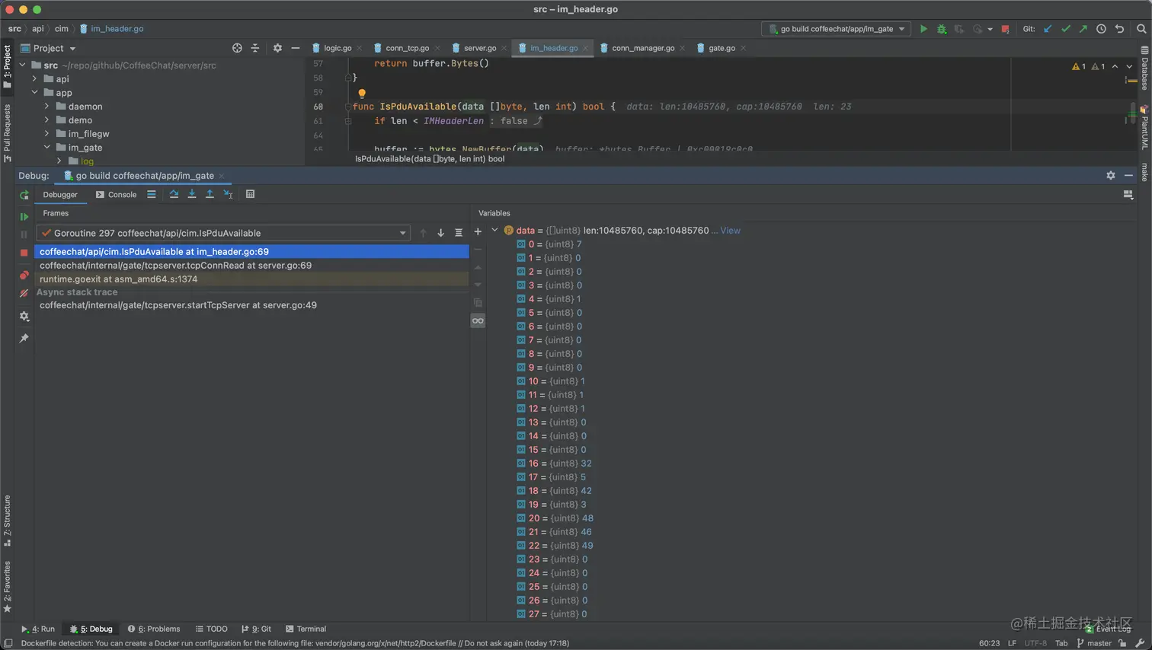This screenshot has width=1152, height=650.
Task: Open View Breakpoints from debug sidebar
Action: pyautogui.click(x=24, y=275)
